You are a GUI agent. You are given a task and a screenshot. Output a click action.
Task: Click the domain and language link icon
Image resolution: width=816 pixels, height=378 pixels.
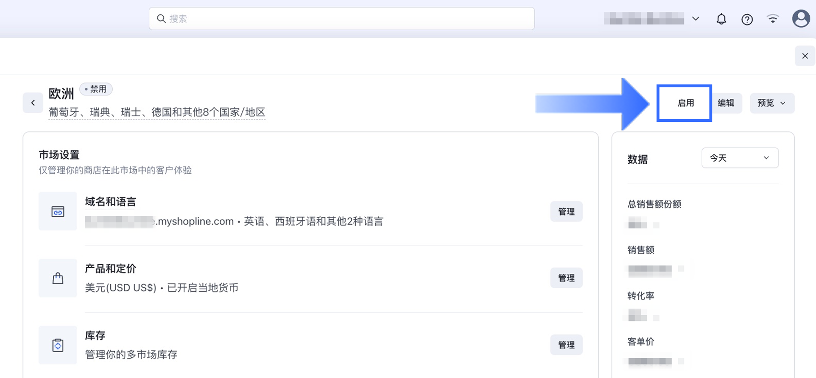tap(58, 212)
